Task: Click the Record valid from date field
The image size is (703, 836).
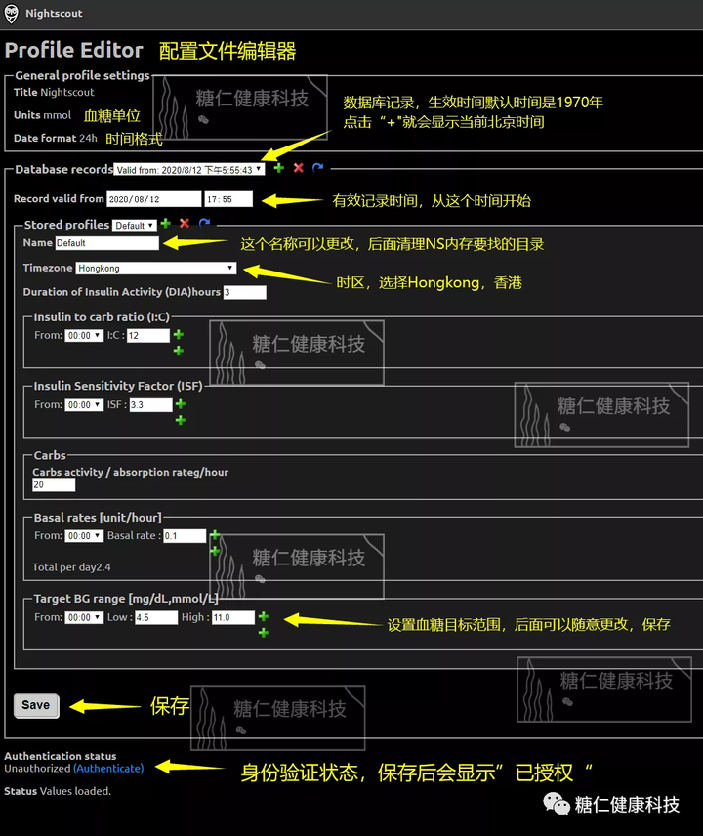Action: click(x=154, y=199)
